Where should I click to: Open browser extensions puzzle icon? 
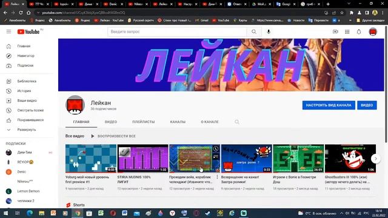point(352,13)
